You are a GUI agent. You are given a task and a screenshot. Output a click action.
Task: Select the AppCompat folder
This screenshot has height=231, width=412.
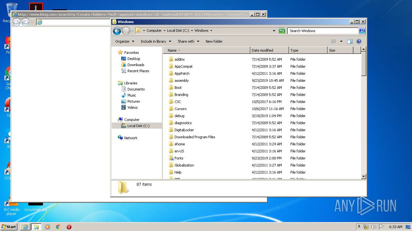(x=183, y=66)
